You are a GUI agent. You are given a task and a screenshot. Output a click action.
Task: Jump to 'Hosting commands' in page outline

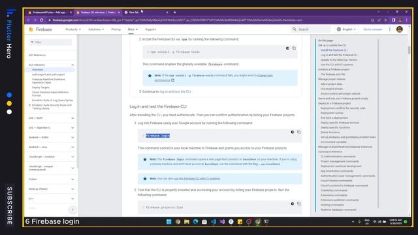332,205
